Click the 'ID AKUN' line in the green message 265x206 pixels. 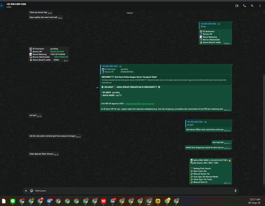tap(111, 93)
